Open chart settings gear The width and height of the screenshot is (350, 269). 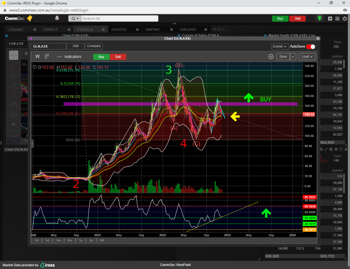tap(271, 57)
